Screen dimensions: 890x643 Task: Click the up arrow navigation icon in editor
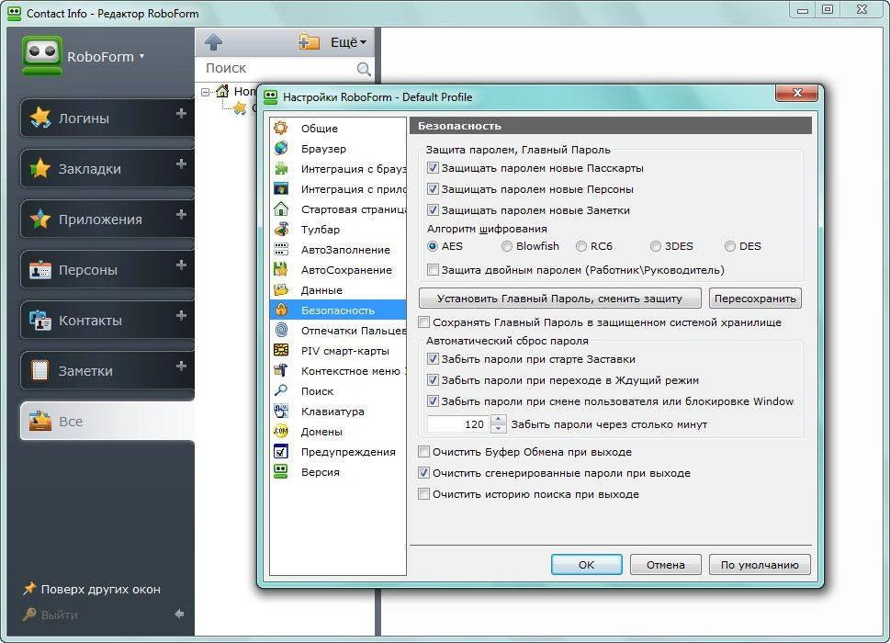point(213,41)
